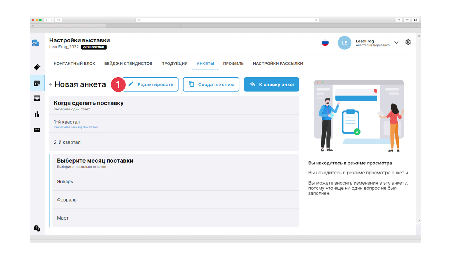The width and height of the screenshot is (451, 258).
Task: Open the exhibition calendar icon in sidebar
Action: click(x=37, y=83)
